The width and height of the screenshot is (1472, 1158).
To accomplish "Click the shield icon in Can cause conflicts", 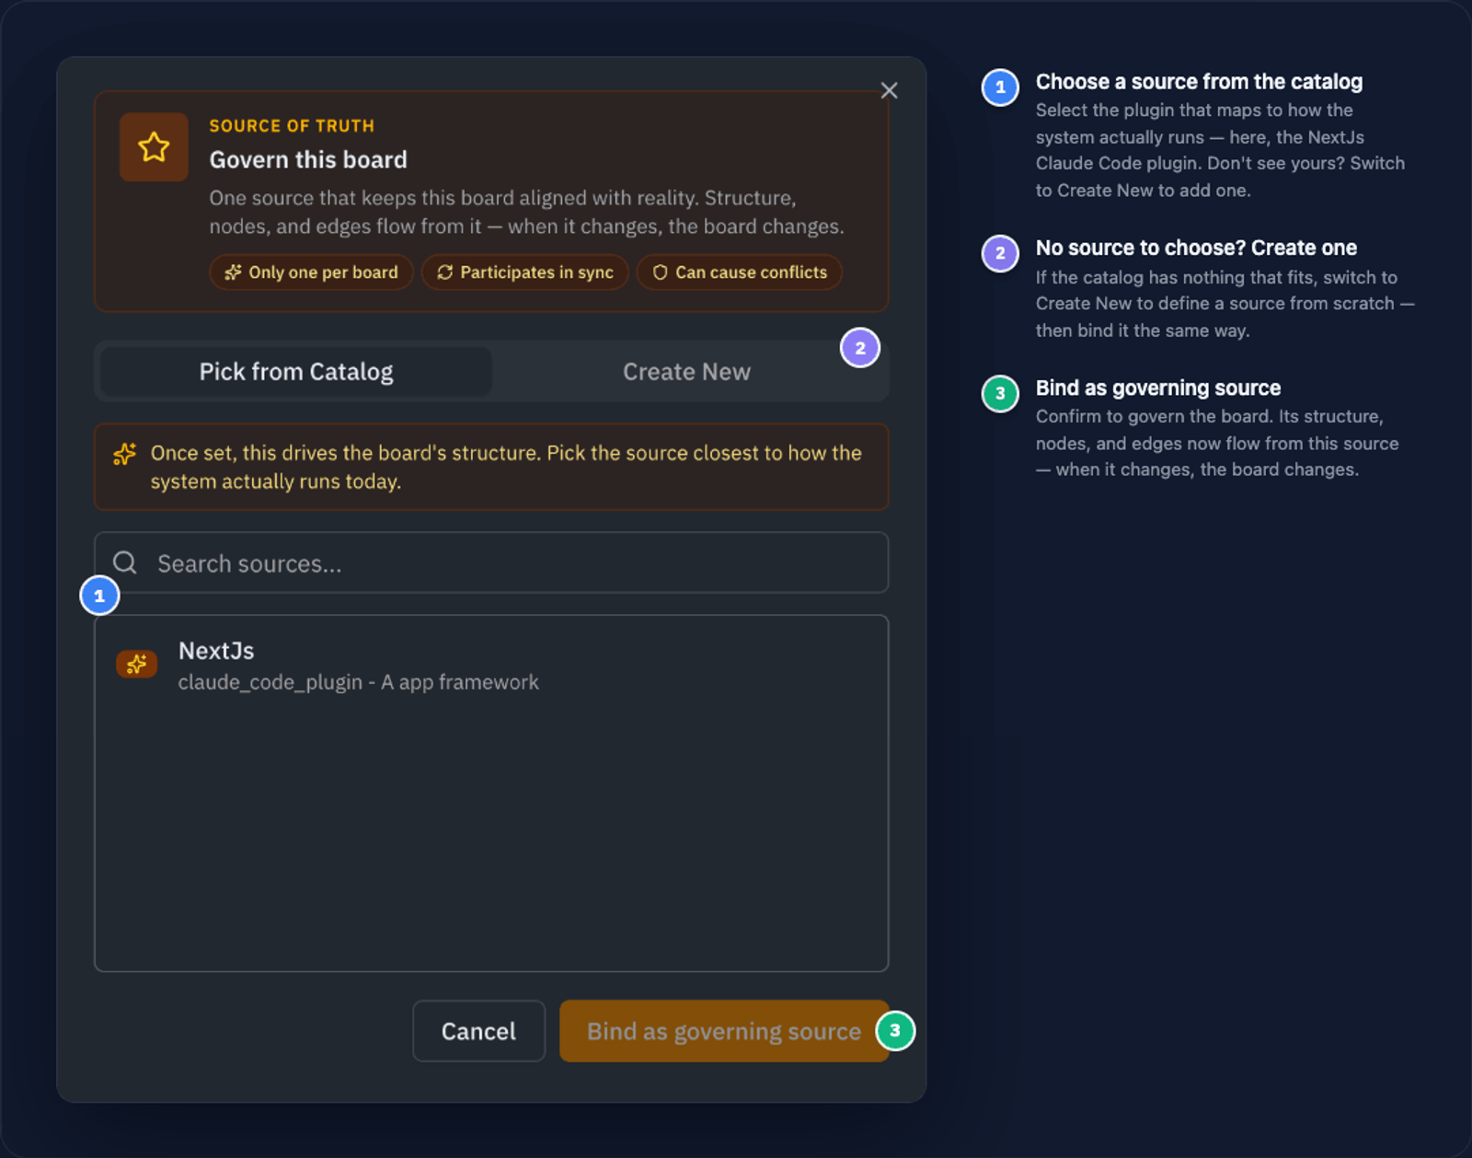I will (x=660, y=272).
